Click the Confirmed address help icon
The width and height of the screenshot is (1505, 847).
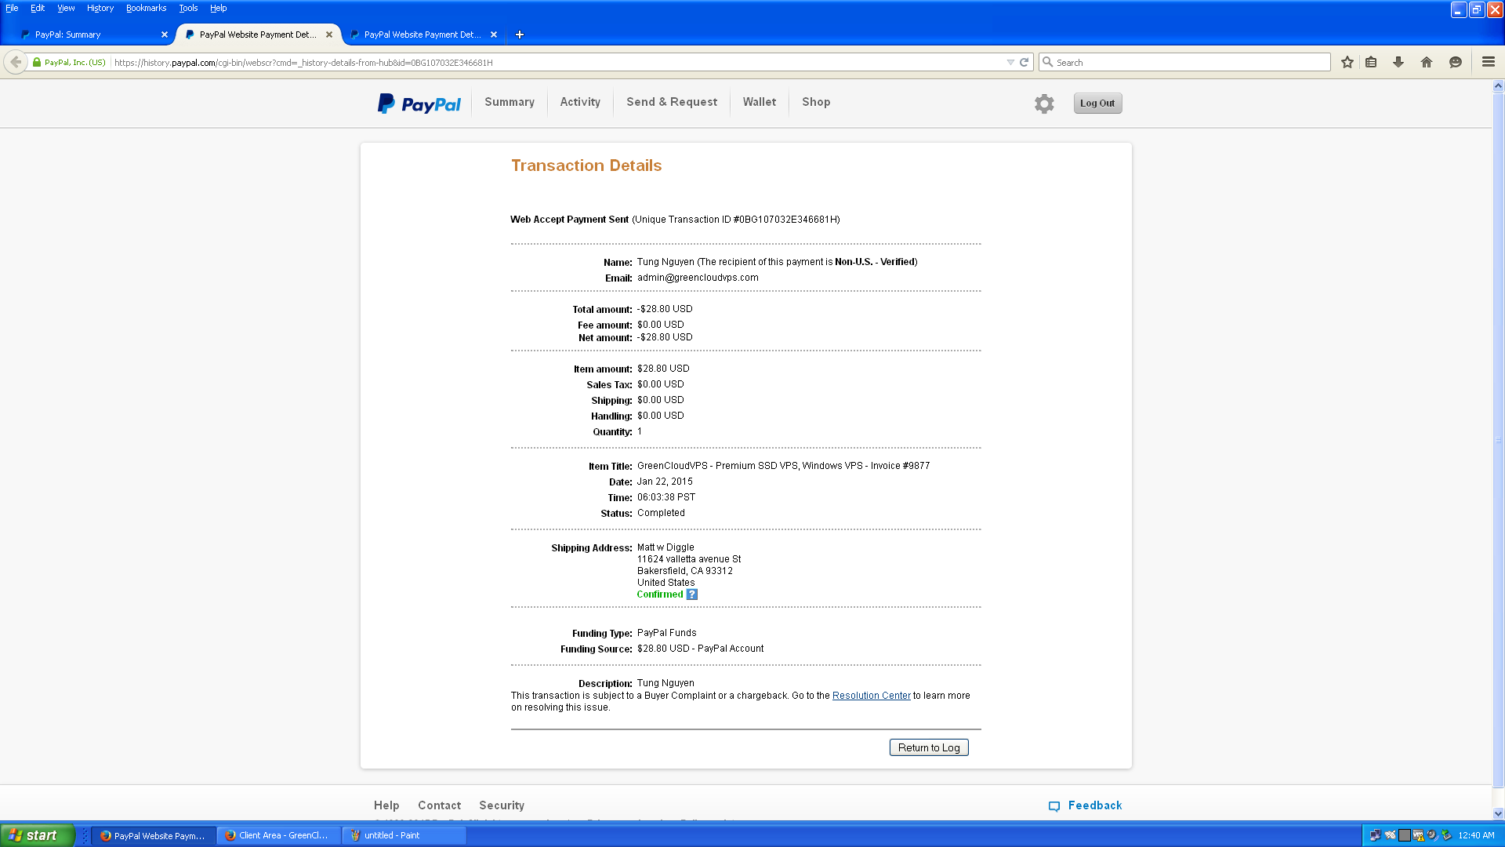point(691,594)
